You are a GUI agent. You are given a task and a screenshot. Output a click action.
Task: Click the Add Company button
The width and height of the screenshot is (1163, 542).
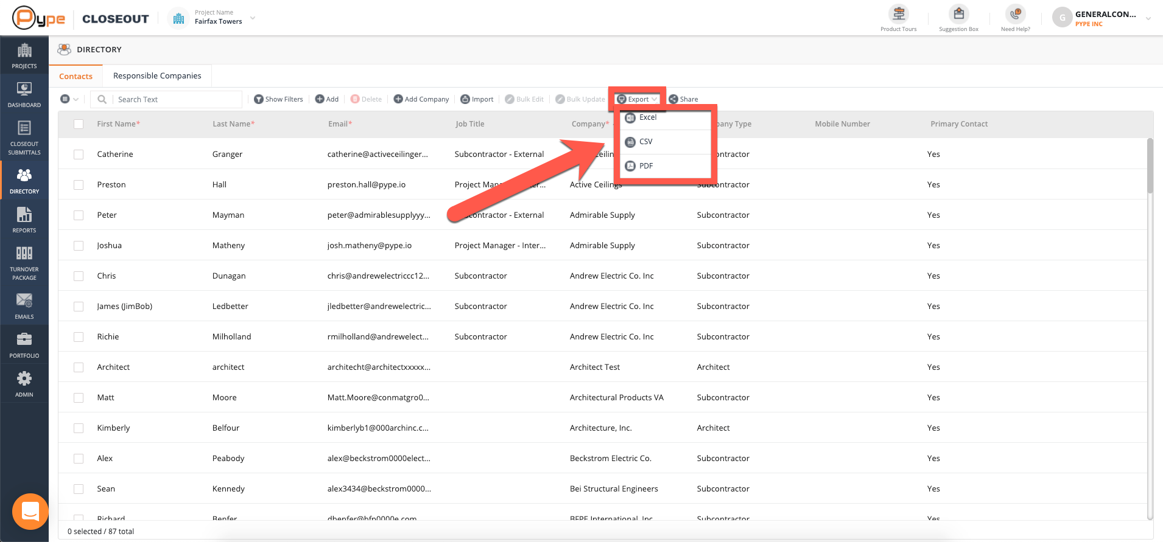pyautogui.click(x=421, y=99)
